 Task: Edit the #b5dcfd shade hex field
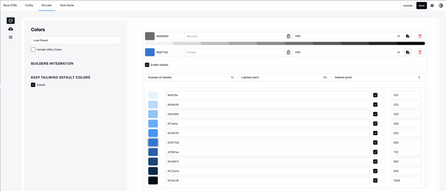(268, 105)
